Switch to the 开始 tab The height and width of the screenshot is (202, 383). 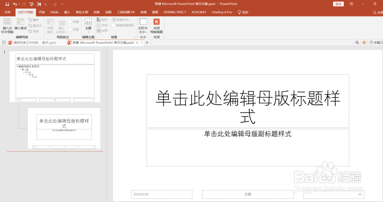click(x=42, y=12)
